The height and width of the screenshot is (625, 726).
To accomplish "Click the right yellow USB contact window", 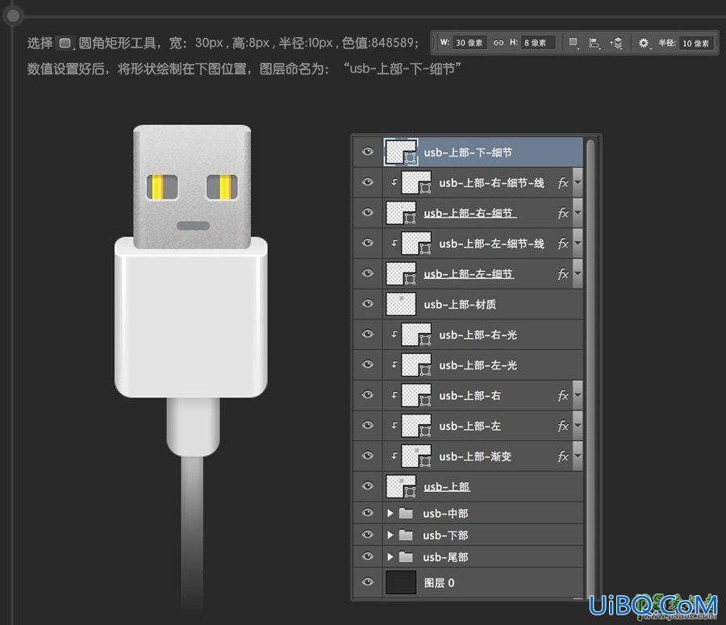I will (222, 187).
